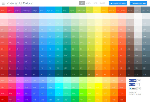Pick the Light Blue 800 swatch
This screenshot has width=150, height=102.
[x=51, y=67]
